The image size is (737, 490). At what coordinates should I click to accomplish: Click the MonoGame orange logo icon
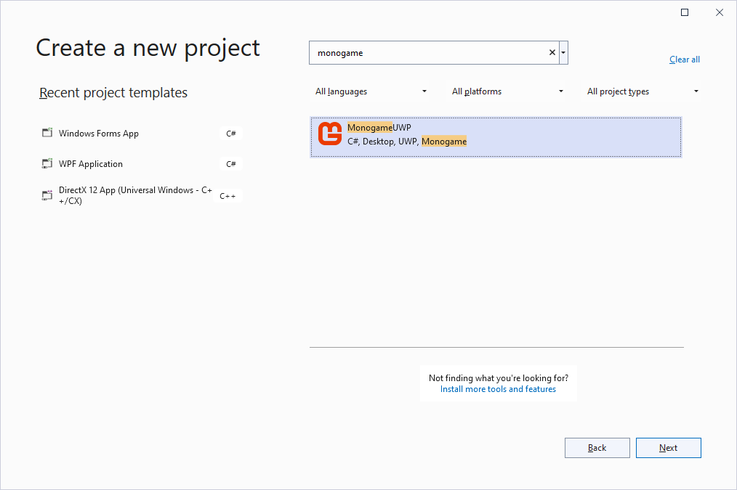tap(330, 134)
